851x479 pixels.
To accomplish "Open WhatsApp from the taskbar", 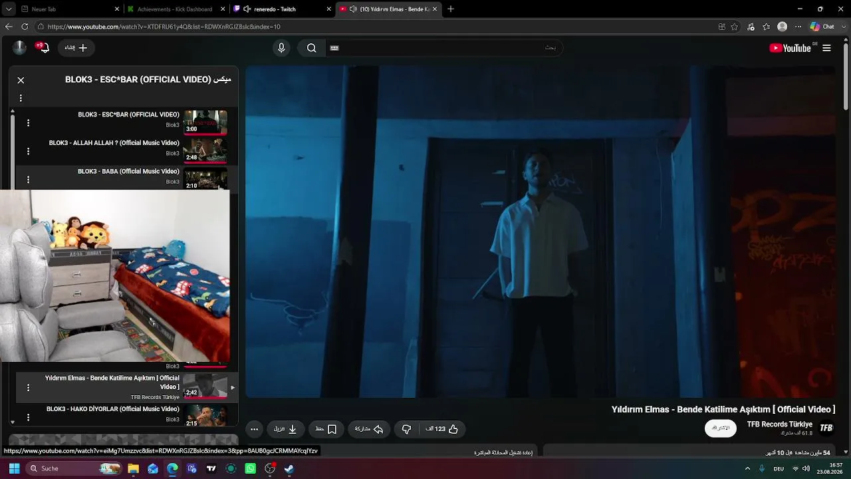I will click(251, 468).
